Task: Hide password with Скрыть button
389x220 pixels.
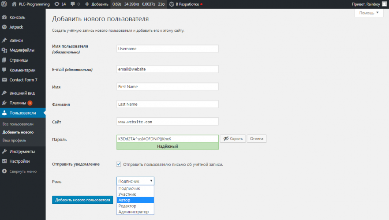Action: (232, 139)
